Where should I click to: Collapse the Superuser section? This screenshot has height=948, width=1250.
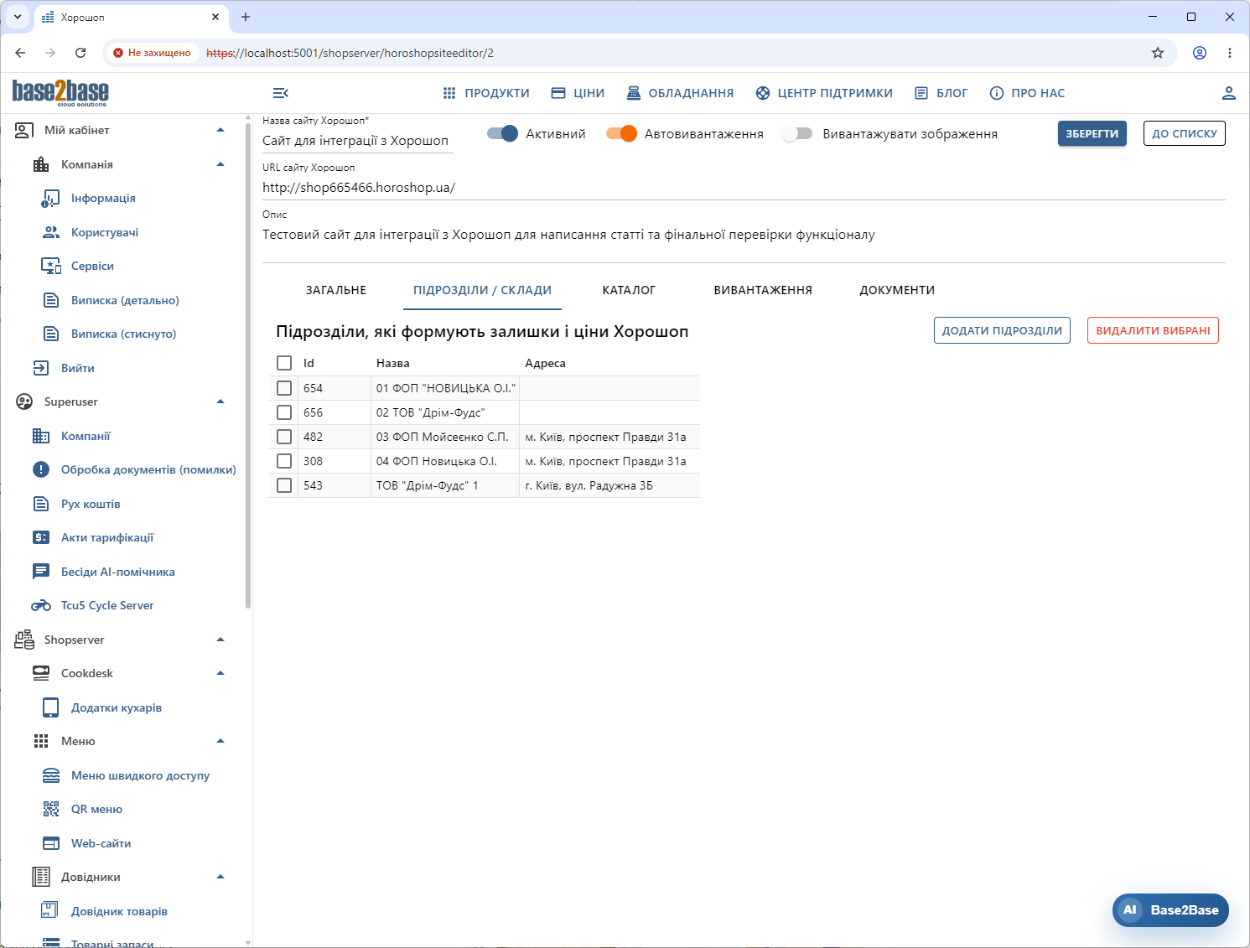(220, 401)
